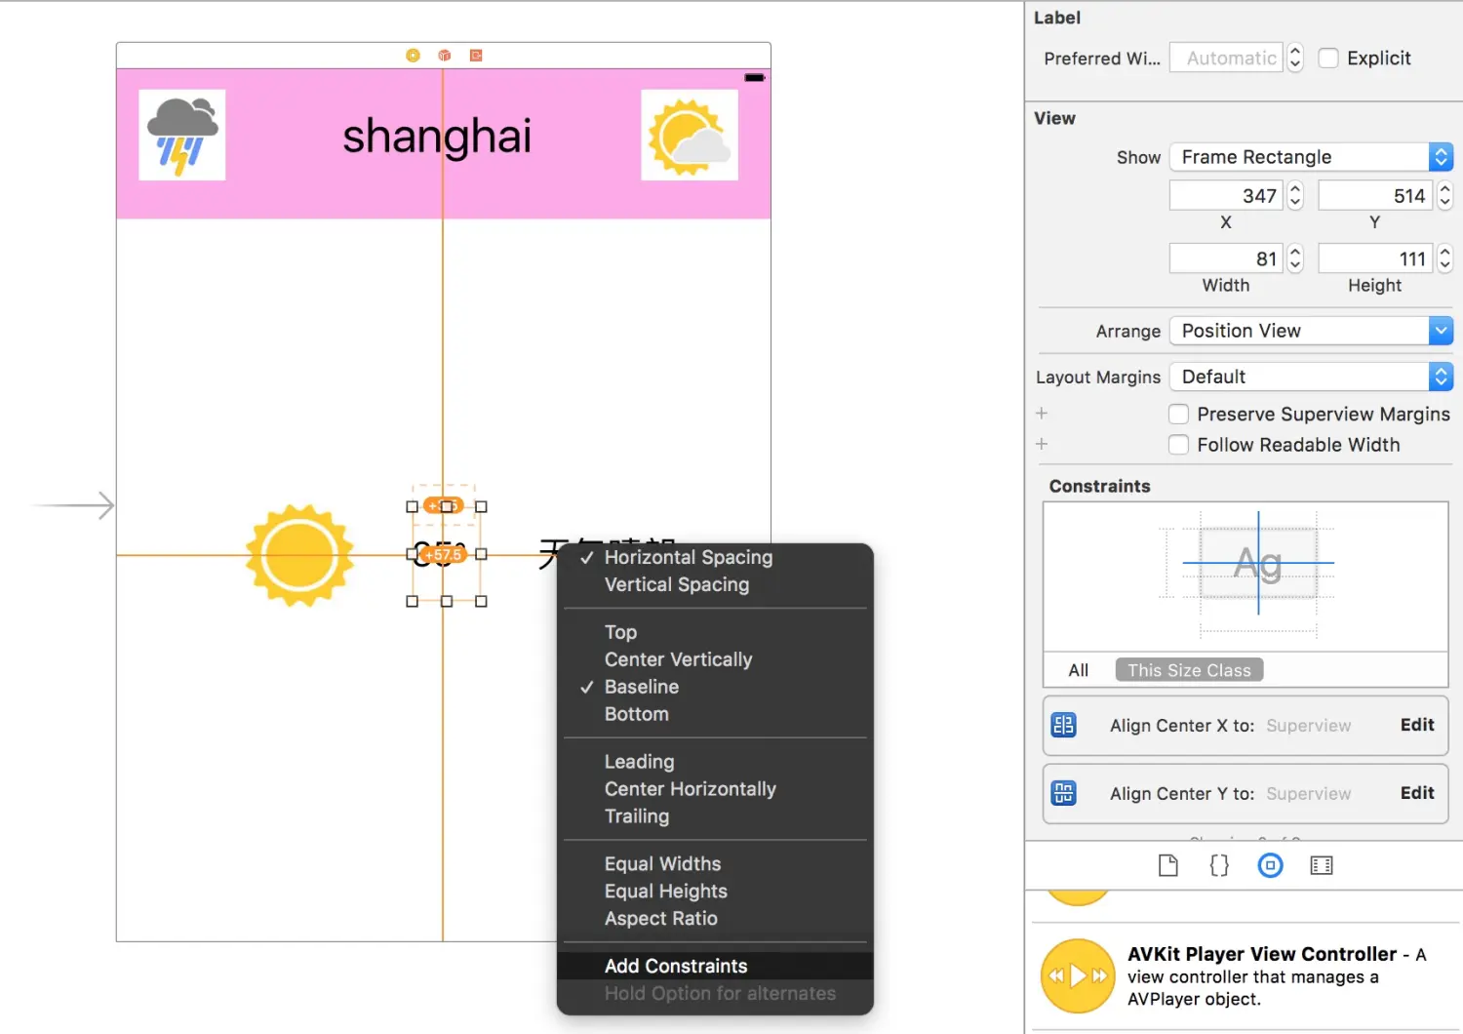
Task: Edit the Align Center Y constraint
Action: [x=1416, y=793]
